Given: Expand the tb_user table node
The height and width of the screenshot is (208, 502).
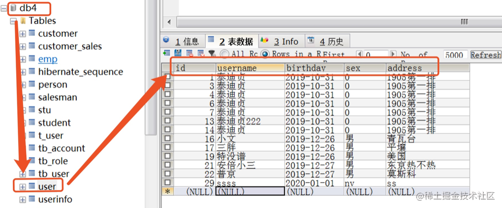Looking at the screenshot, I should pos(23,174).
